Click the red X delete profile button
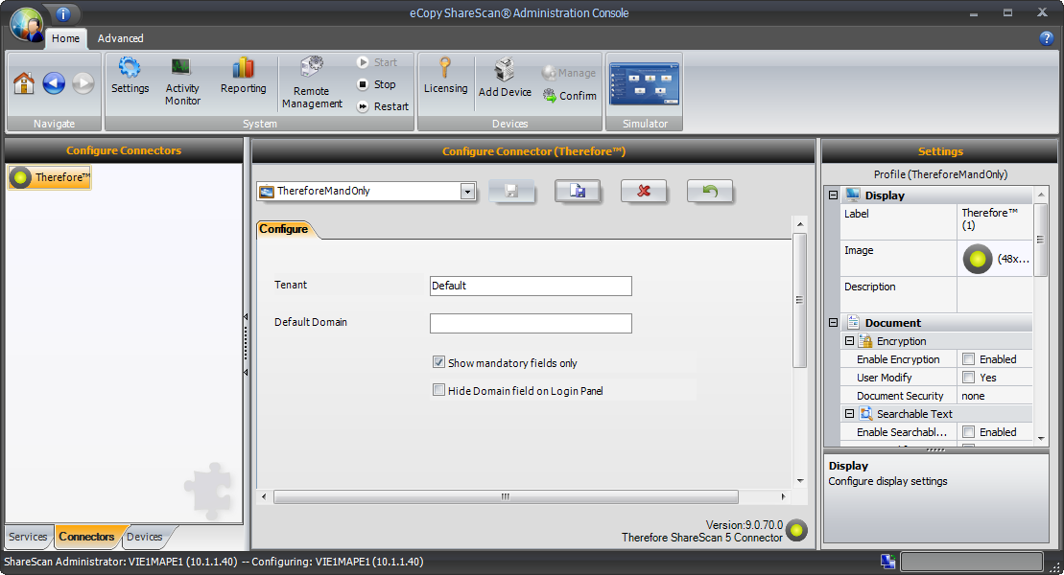 point(644,191)
